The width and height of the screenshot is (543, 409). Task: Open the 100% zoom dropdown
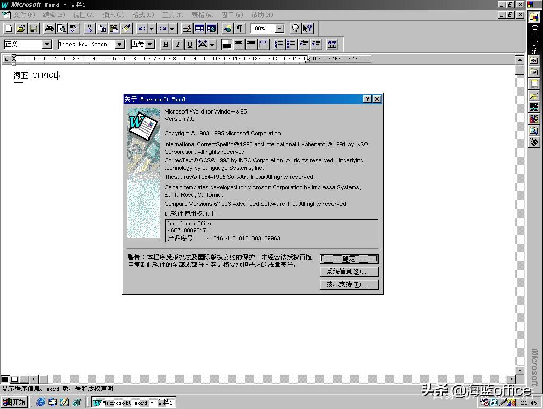click(279, 29)
